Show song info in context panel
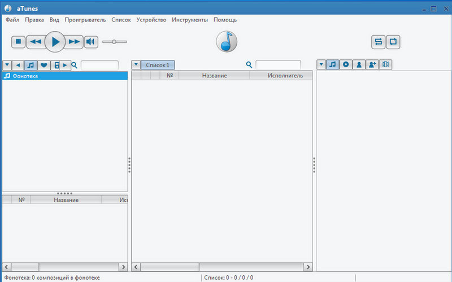This screenshot has width=452, height=282. click(x=332, y=64)
